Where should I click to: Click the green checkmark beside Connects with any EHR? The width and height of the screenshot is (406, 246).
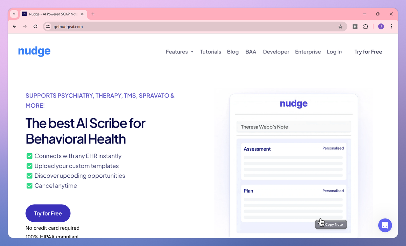click(29, 156)
